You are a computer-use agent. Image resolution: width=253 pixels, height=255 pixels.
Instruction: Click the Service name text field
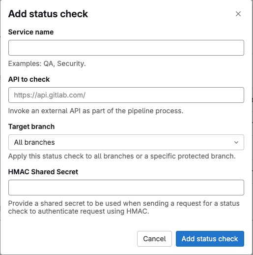(x=126, y=48)
